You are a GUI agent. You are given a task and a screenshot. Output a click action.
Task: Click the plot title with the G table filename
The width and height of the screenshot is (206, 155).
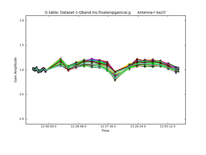88,12
